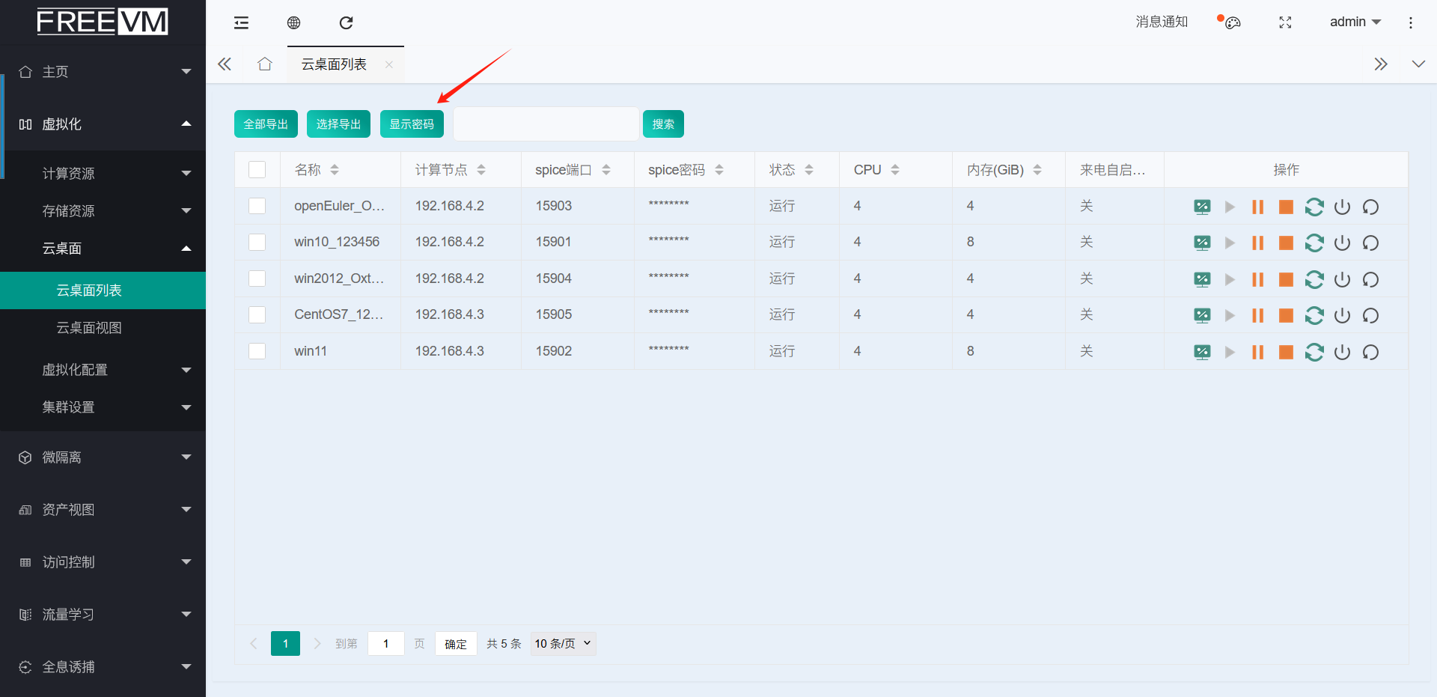This screenshot has height=697, width=1437.
Task: Tick the checkbox for win11 row
Action: coord(257,351)
